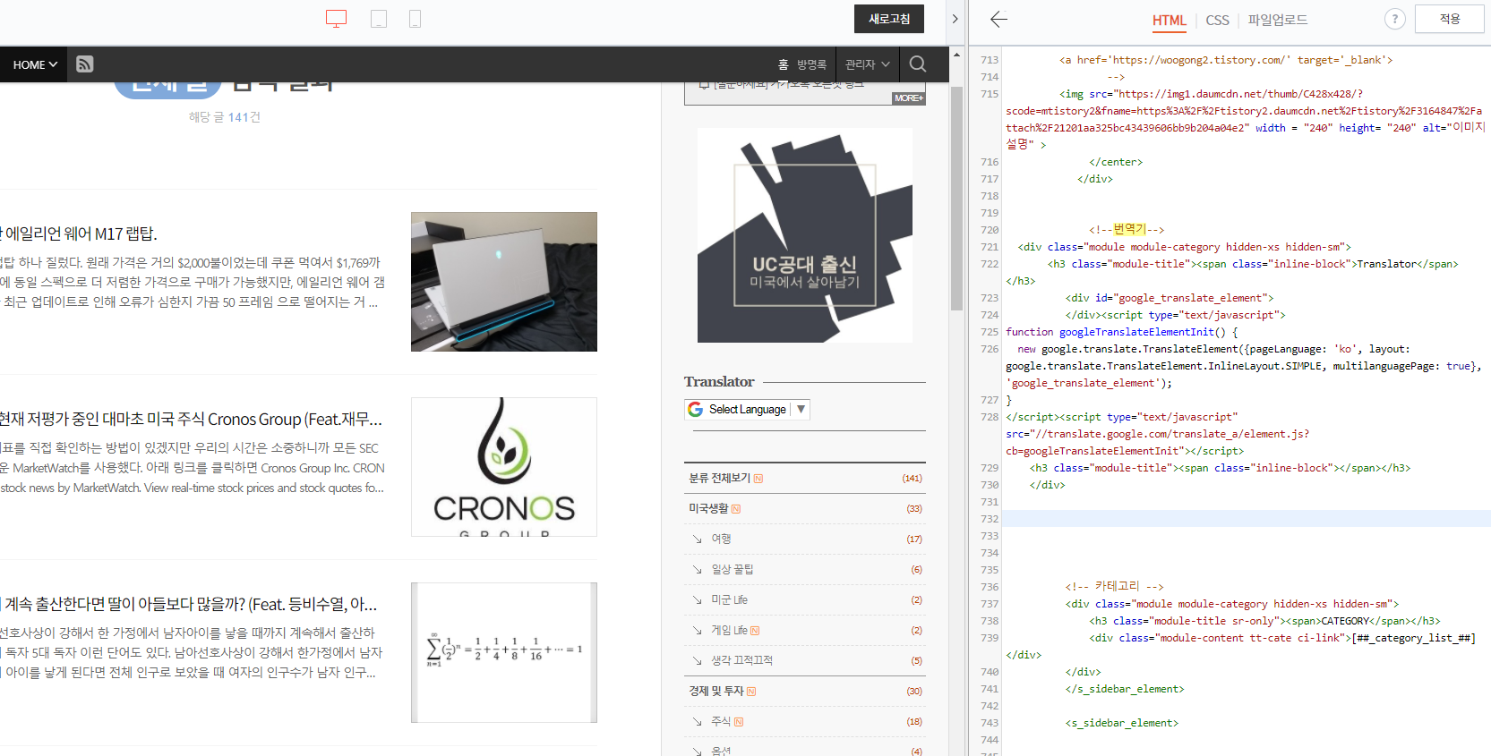Open the 미군 Life subcategory
1491x756 pixels.
729,599
